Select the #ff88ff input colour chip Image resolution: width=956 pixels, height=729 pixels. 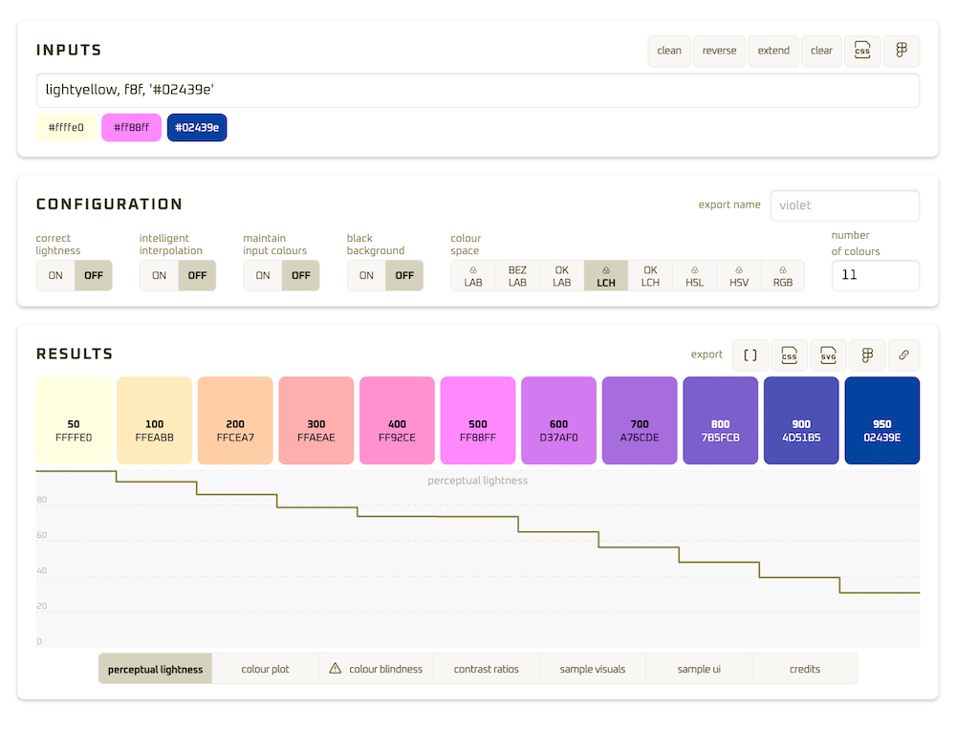tap(131, 127)
